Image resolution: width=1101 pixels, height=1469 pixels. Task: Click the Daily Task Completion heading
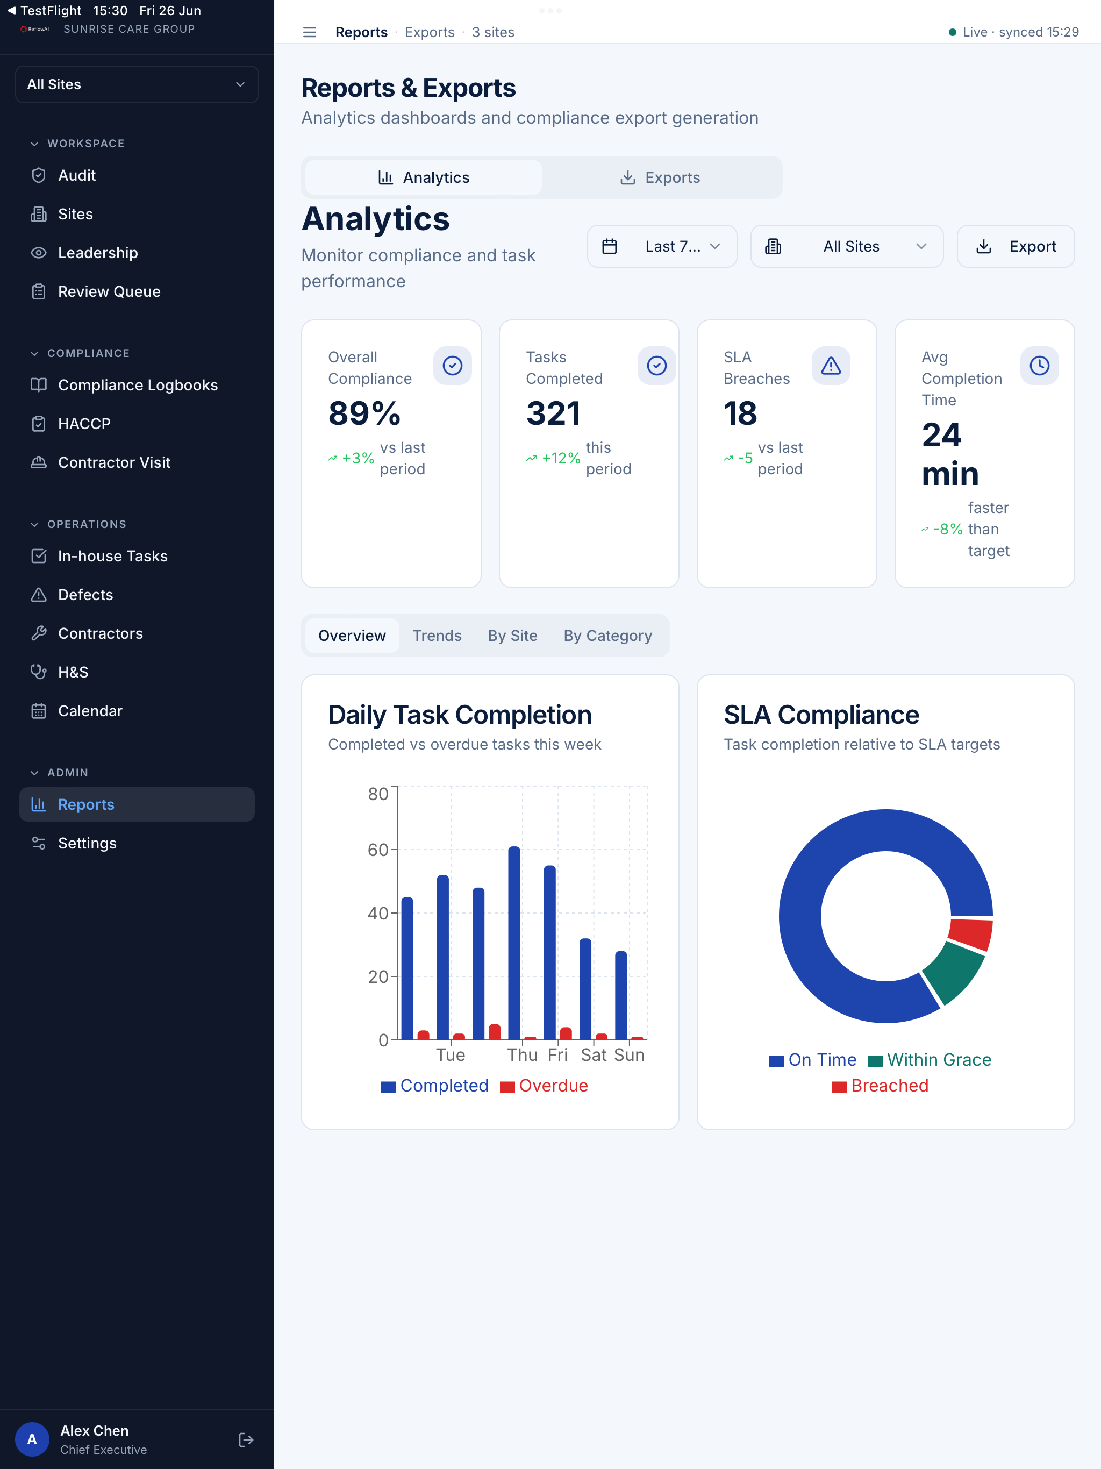pyautogui.click(x=460, y=715)
